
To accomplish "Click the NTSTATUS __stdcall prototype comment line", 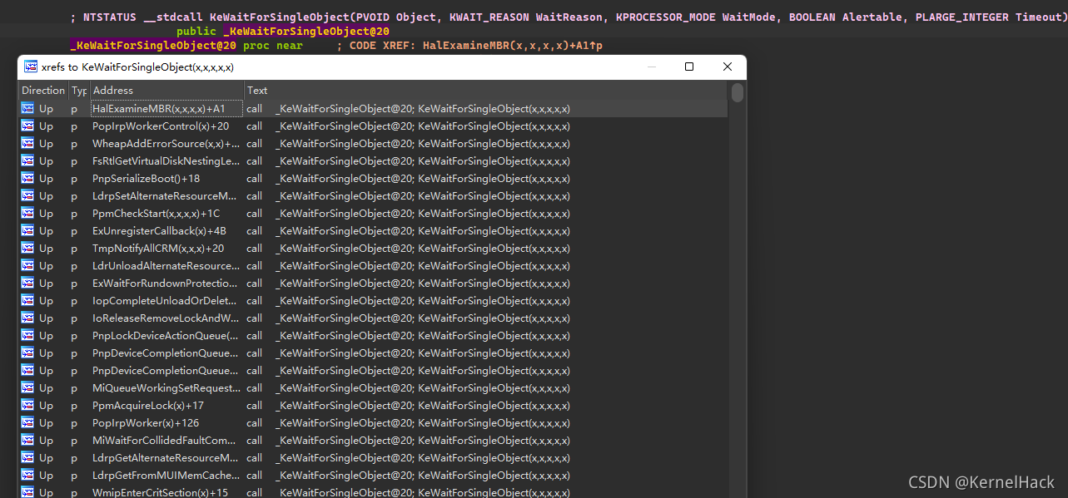I will [x=569, y=17].
